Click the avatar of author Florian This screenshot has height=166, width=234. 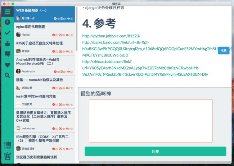click(x=18, y=35)
